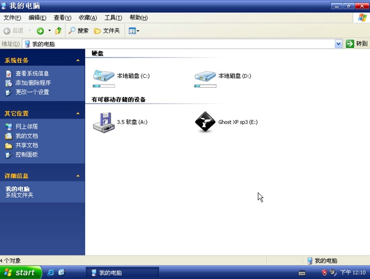Click the 本地磁盘 (C:) label
370x279 pixels.
tap(133, 76)
